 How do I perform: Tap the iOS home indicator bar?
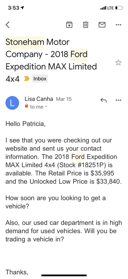click(64, 275)
